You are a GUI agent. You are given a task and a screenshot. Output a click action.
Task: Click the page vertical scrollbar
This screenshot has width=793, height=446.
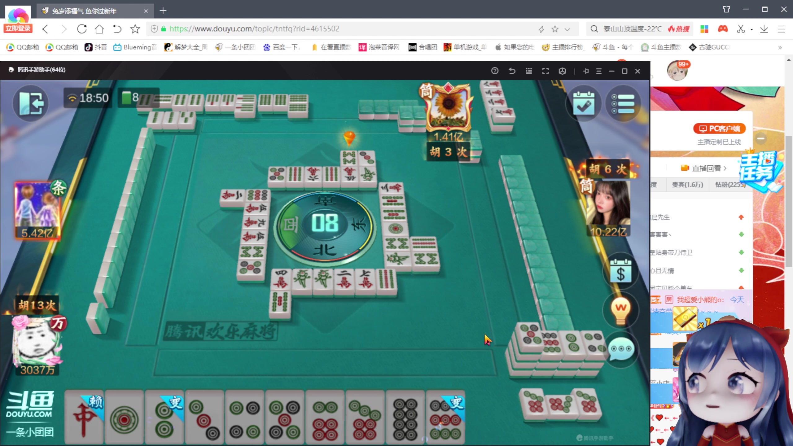(789, 201)
